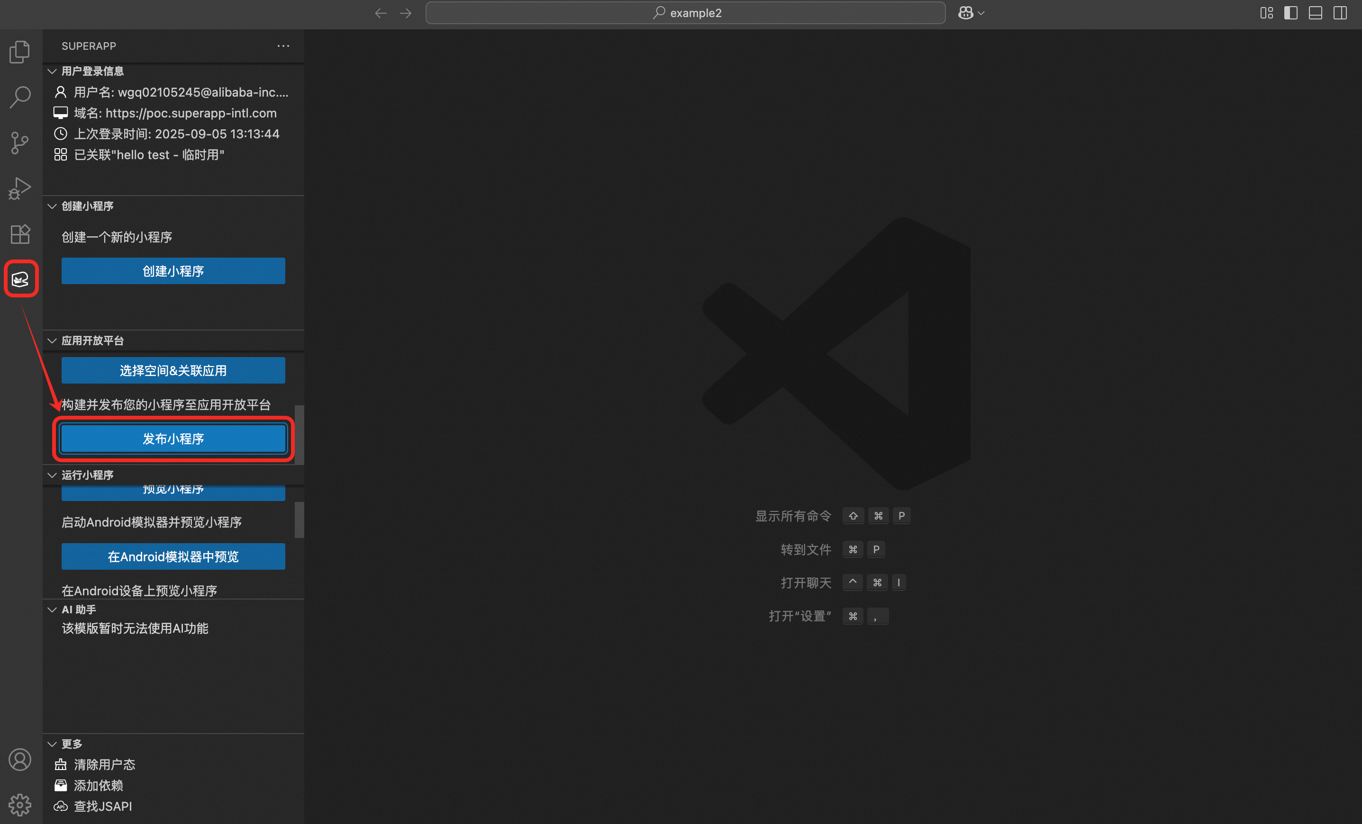Toggle secondary side bar visibility
This screenshot has width=1362, height=824.
click(x=1340, y=13)
